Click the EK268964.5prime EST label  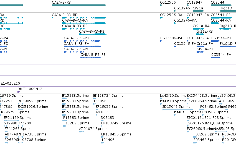pyautogui.click(x=202, y=101)
